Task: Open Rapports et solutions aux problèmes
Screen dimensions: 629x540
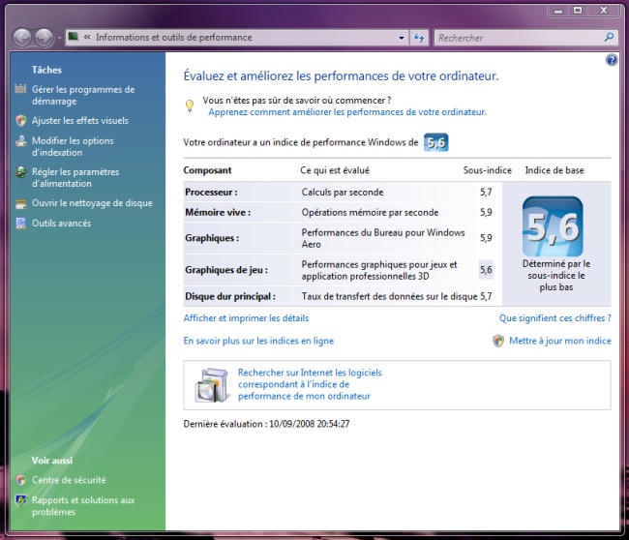Action: [x=83, y=506]
